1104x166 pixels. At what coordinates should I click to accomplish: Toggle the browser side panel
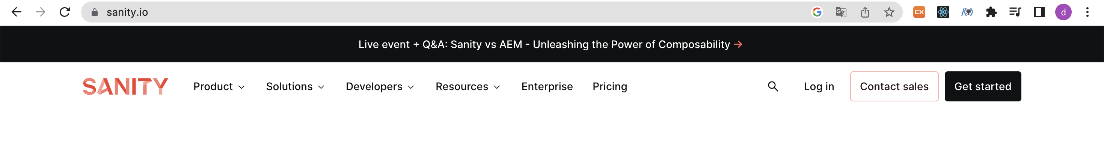1039,12
